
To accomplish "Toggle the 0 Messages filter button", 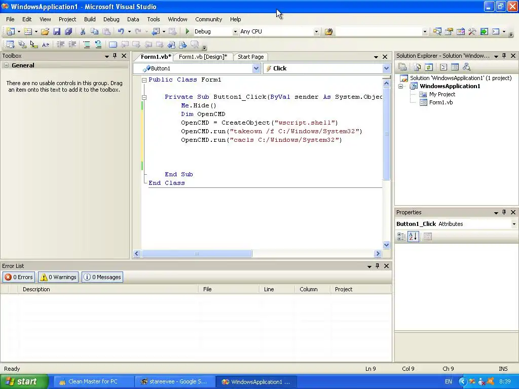I will click(102, 277).
